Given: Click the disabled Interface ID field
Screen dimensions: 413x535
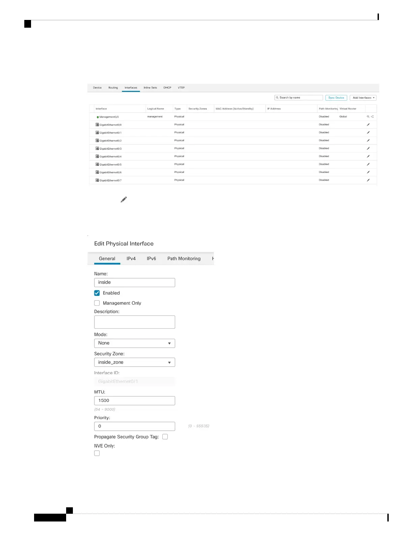Looking at the screenshot, I should [x=135, y=382].
